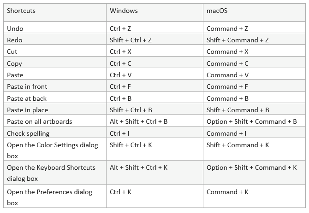Click the Copy row label
Image resolution: width=309 pixels, height=213 pixels.
pyautogui.click(x=14, y=63)
